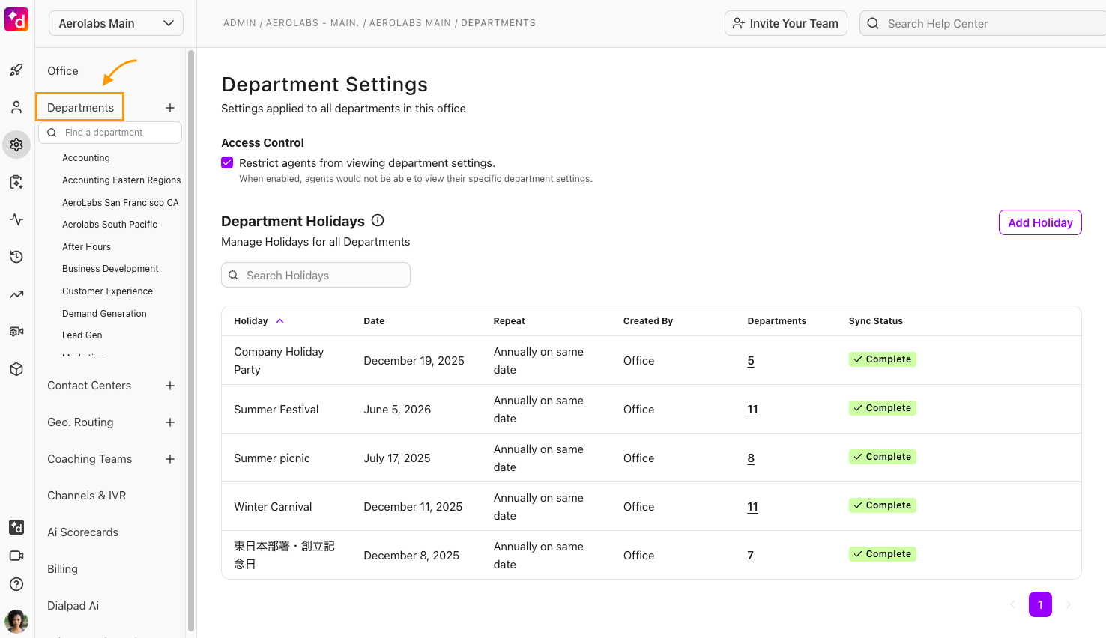Open departments count 8 for Summer picnic
Viewport: 1106px width, 638px height.
[x=751, y=458]
